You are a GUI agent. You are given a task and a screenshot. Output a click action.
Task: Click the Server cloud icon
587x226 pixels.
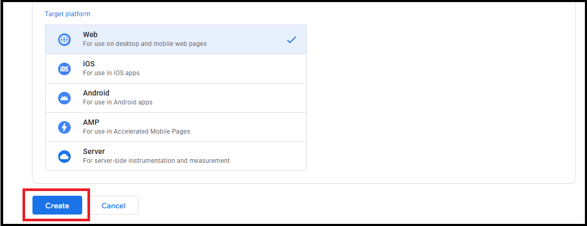pos(64,157)
